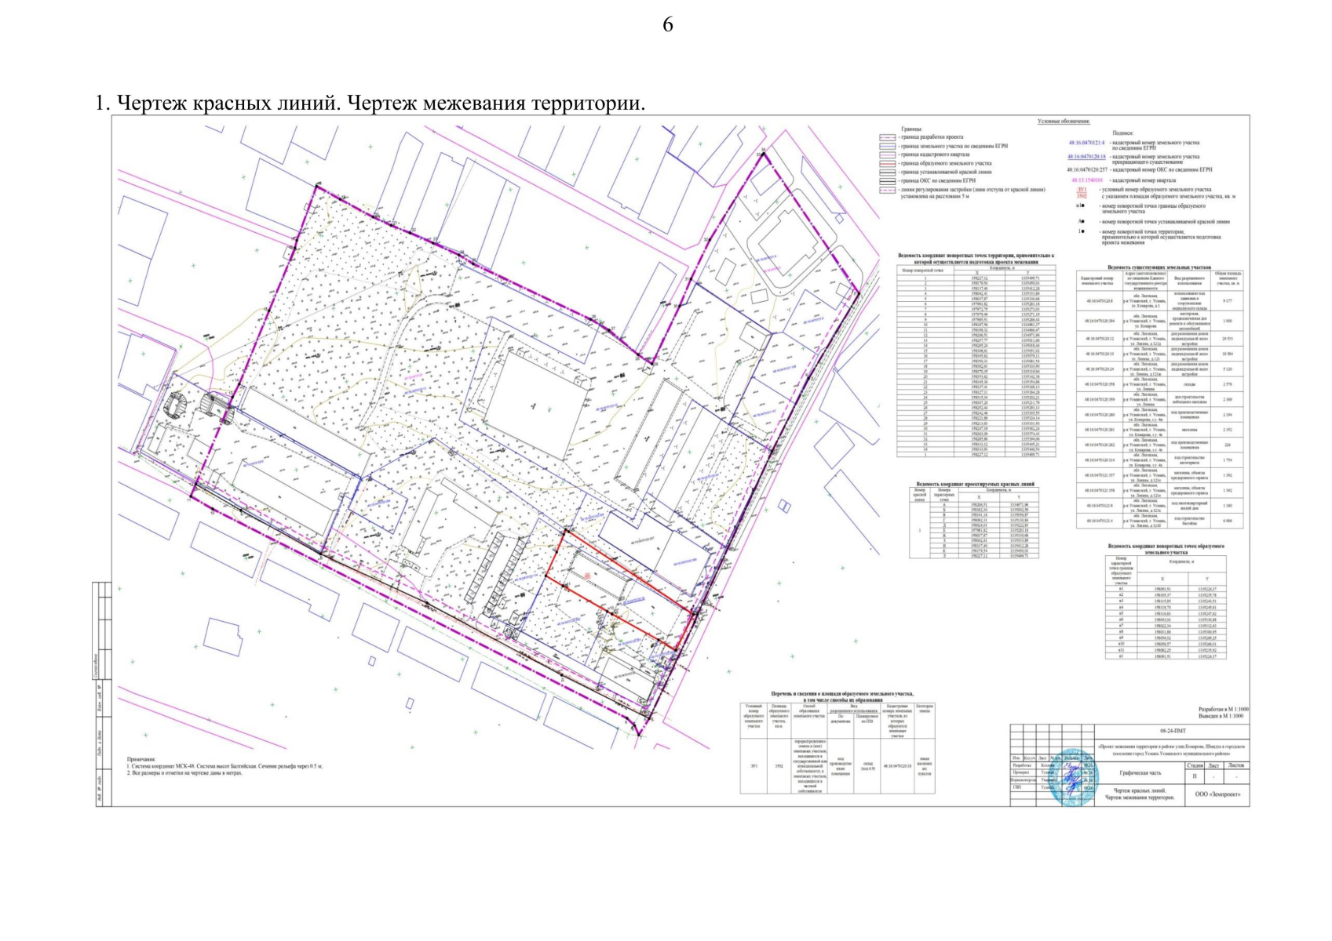The height and width of the screenshot is (941, 1332).
Task: Click the EGRN land parcel boundary legend symbol
Action: 887,146
